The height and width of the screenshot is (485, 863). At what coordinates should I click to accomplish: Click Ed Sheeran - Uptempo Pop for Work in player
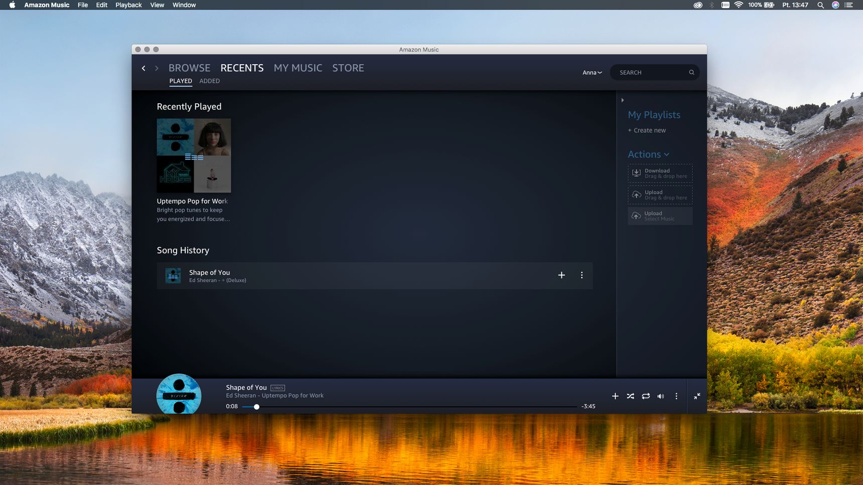click(274, 396)
